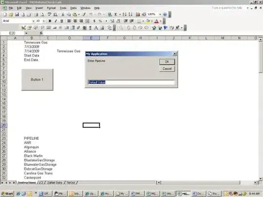Sort descending with the Z-A icon
This screenshot has height=197, width=263.
tap(131, 15)
